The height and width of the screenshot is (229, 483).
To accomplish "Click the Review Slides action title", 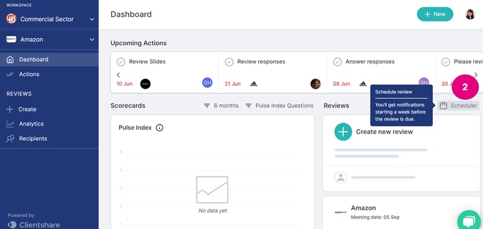I will click(x=147, y=62).
